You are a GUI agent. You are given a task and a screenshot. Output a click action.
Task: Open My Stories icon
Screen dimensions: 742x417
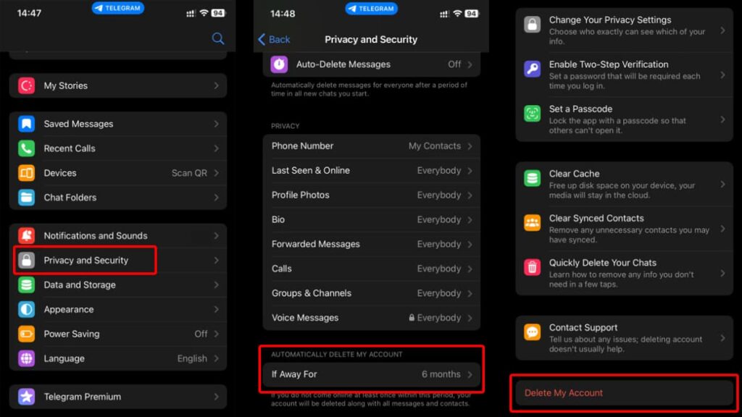27,85
